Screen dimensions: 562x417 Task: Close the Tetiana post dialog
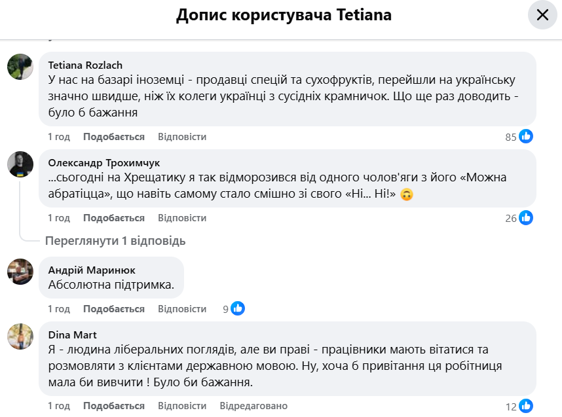(542, 15)
